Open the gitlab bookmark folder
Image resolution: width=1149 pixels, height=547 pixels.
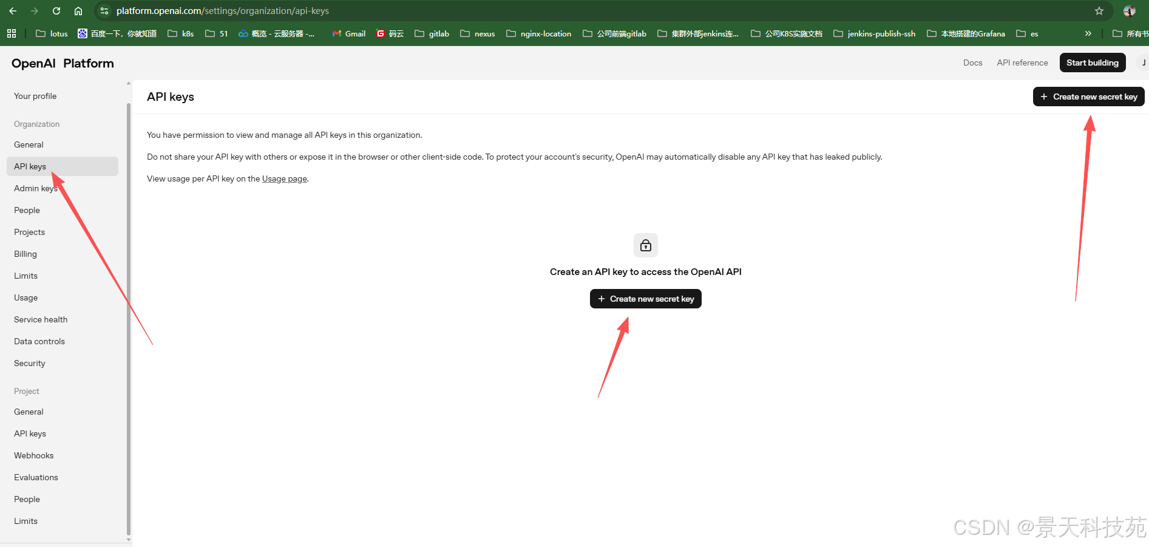click(x=432, y=33)
